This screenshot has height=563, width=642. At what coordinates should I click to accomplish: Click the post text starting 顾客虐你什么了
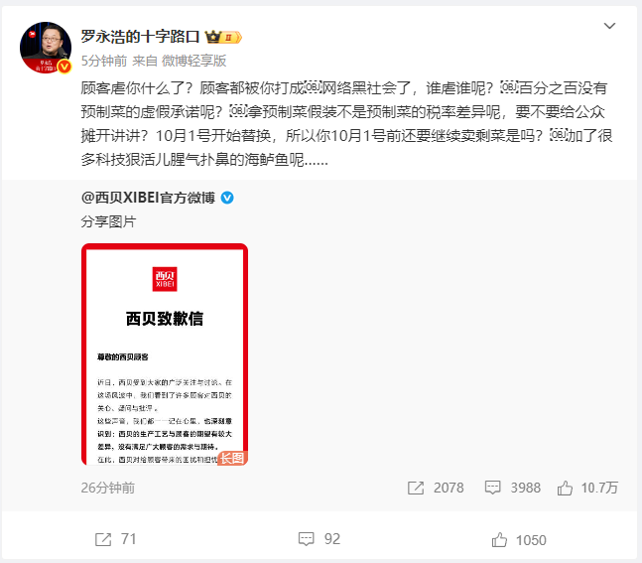tap(346, 124)
